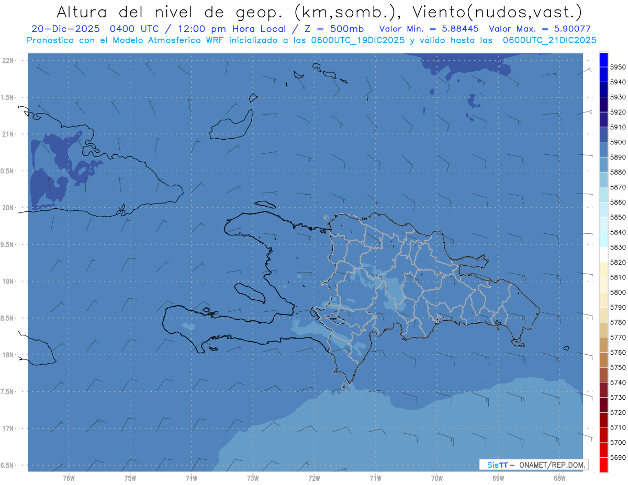Viewport: 628px width, 485px height.
Task: Click color bar segment between 5900 and 5910
Action: (603, 134)
